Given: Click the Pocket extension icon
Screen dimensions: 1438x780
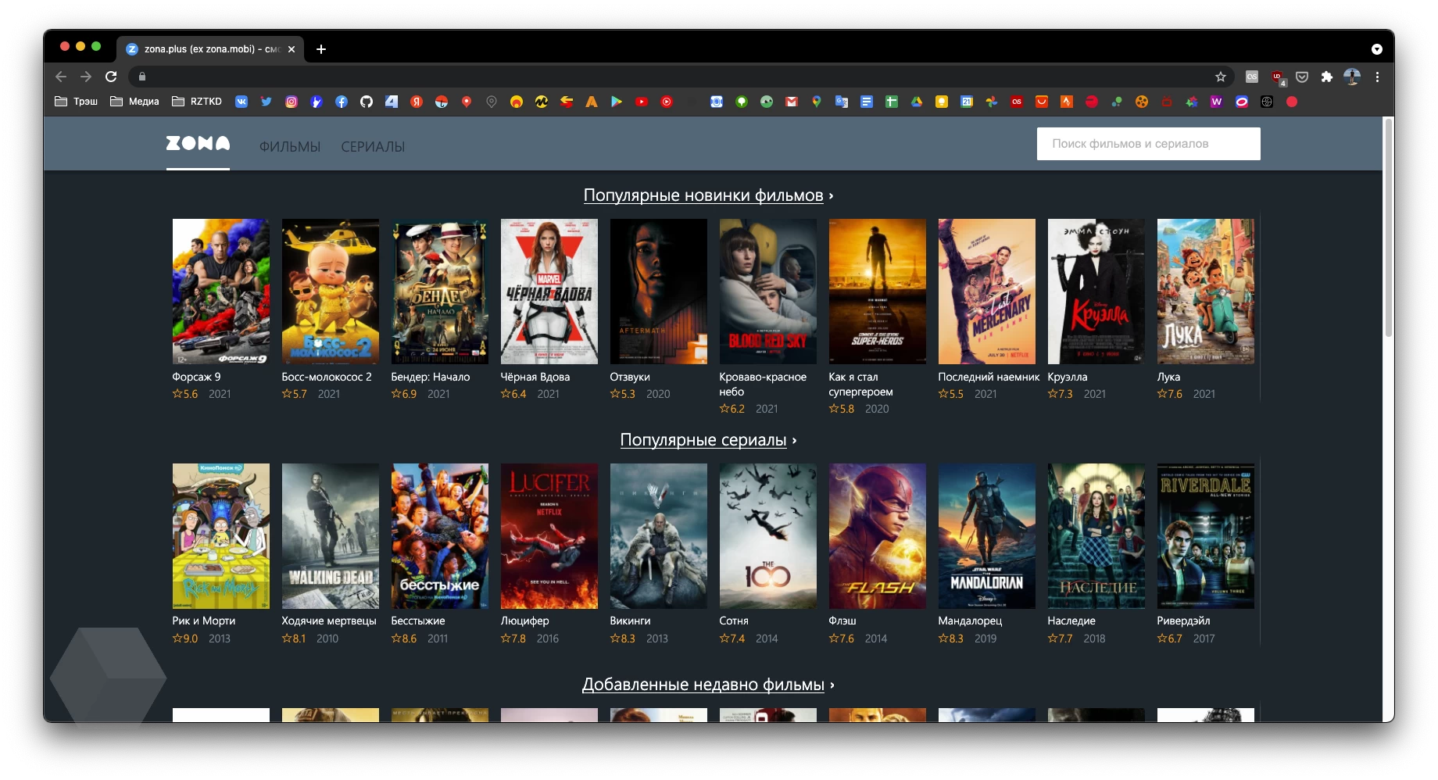Looking at the screenshot, I should 1302,77.
